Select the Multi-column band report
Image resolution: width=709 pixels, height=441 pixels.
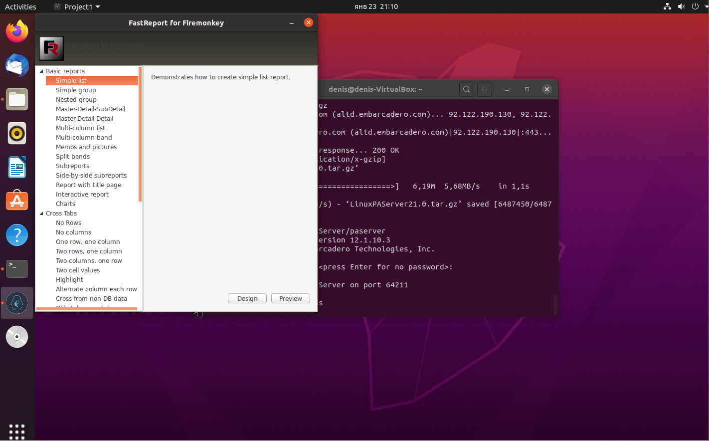pos(84,138)
